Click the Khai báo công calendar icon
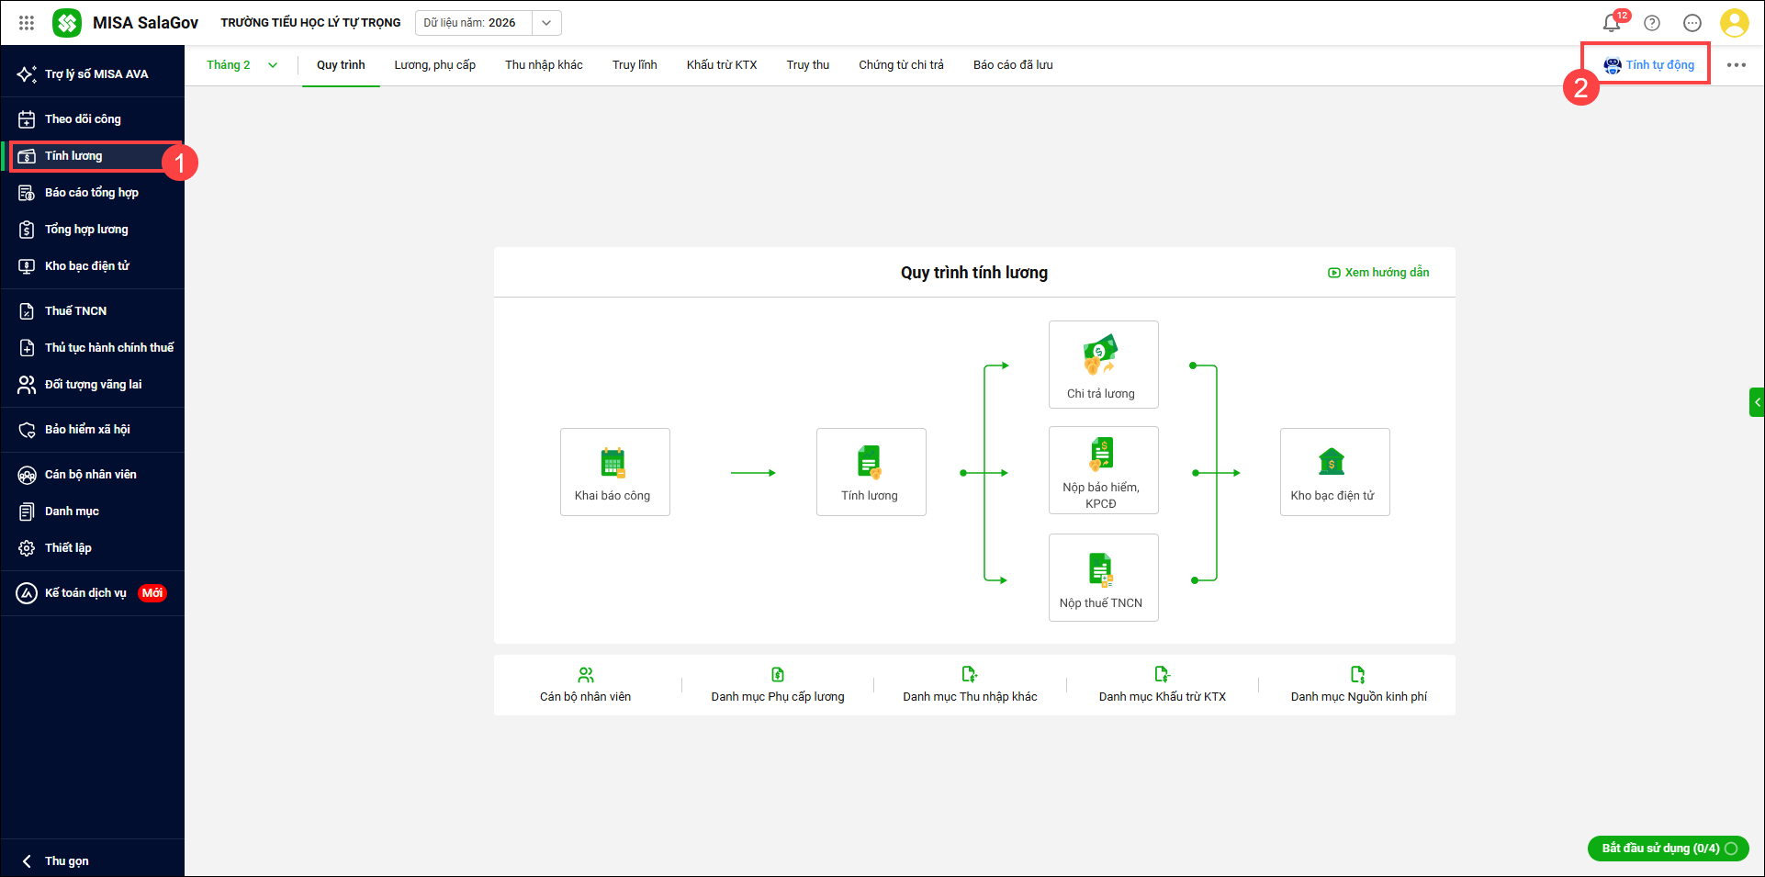The image size is (1765, 877). (x=613, y=463)
